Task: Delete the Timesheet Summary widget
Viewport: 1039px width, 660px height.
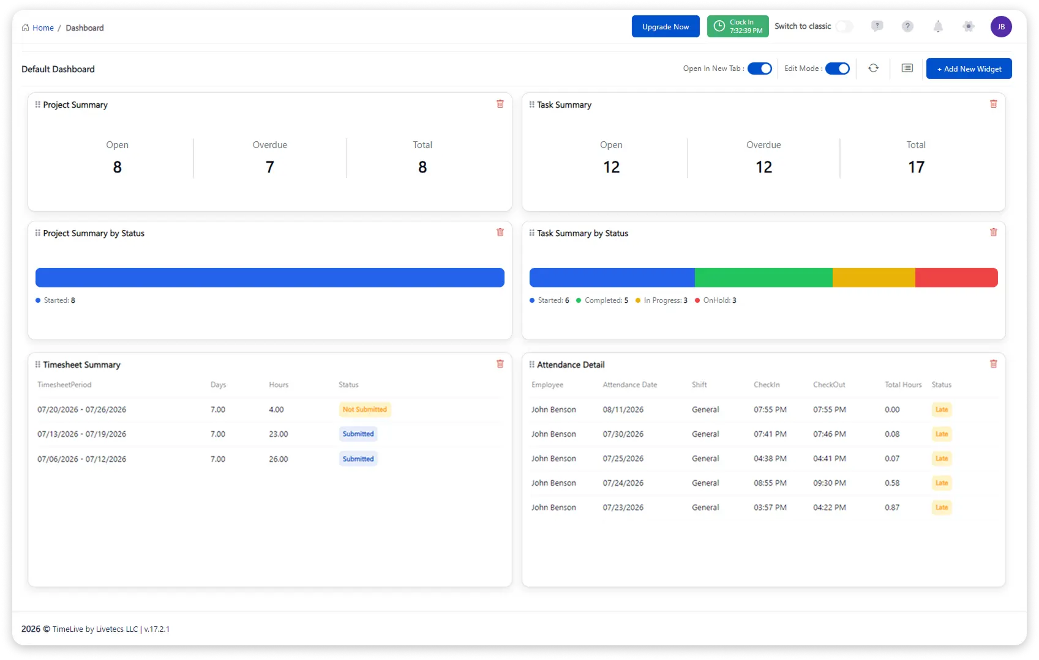Action: click(500, 364)
